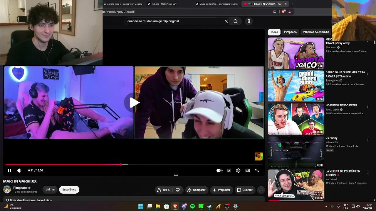Open the Pimpeano channel name link
Screen dimensions: 376x211
click(20, 188)
